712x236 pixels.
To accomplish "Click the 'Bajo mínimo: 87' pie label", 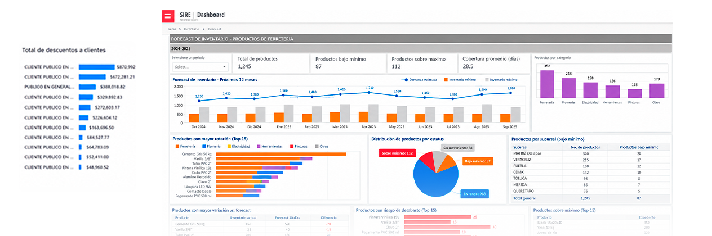I will (x=478, y=161).
